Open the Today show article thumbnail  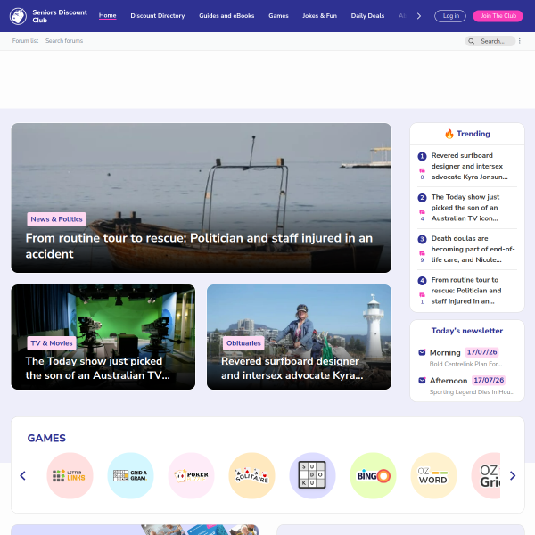[103, 337]
